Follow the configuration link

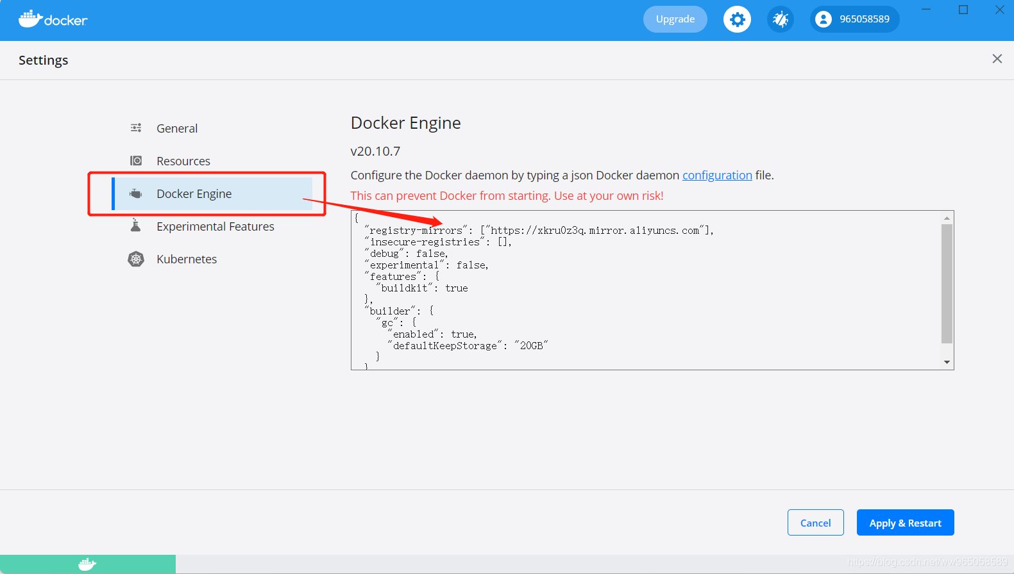tap(717, 175)
